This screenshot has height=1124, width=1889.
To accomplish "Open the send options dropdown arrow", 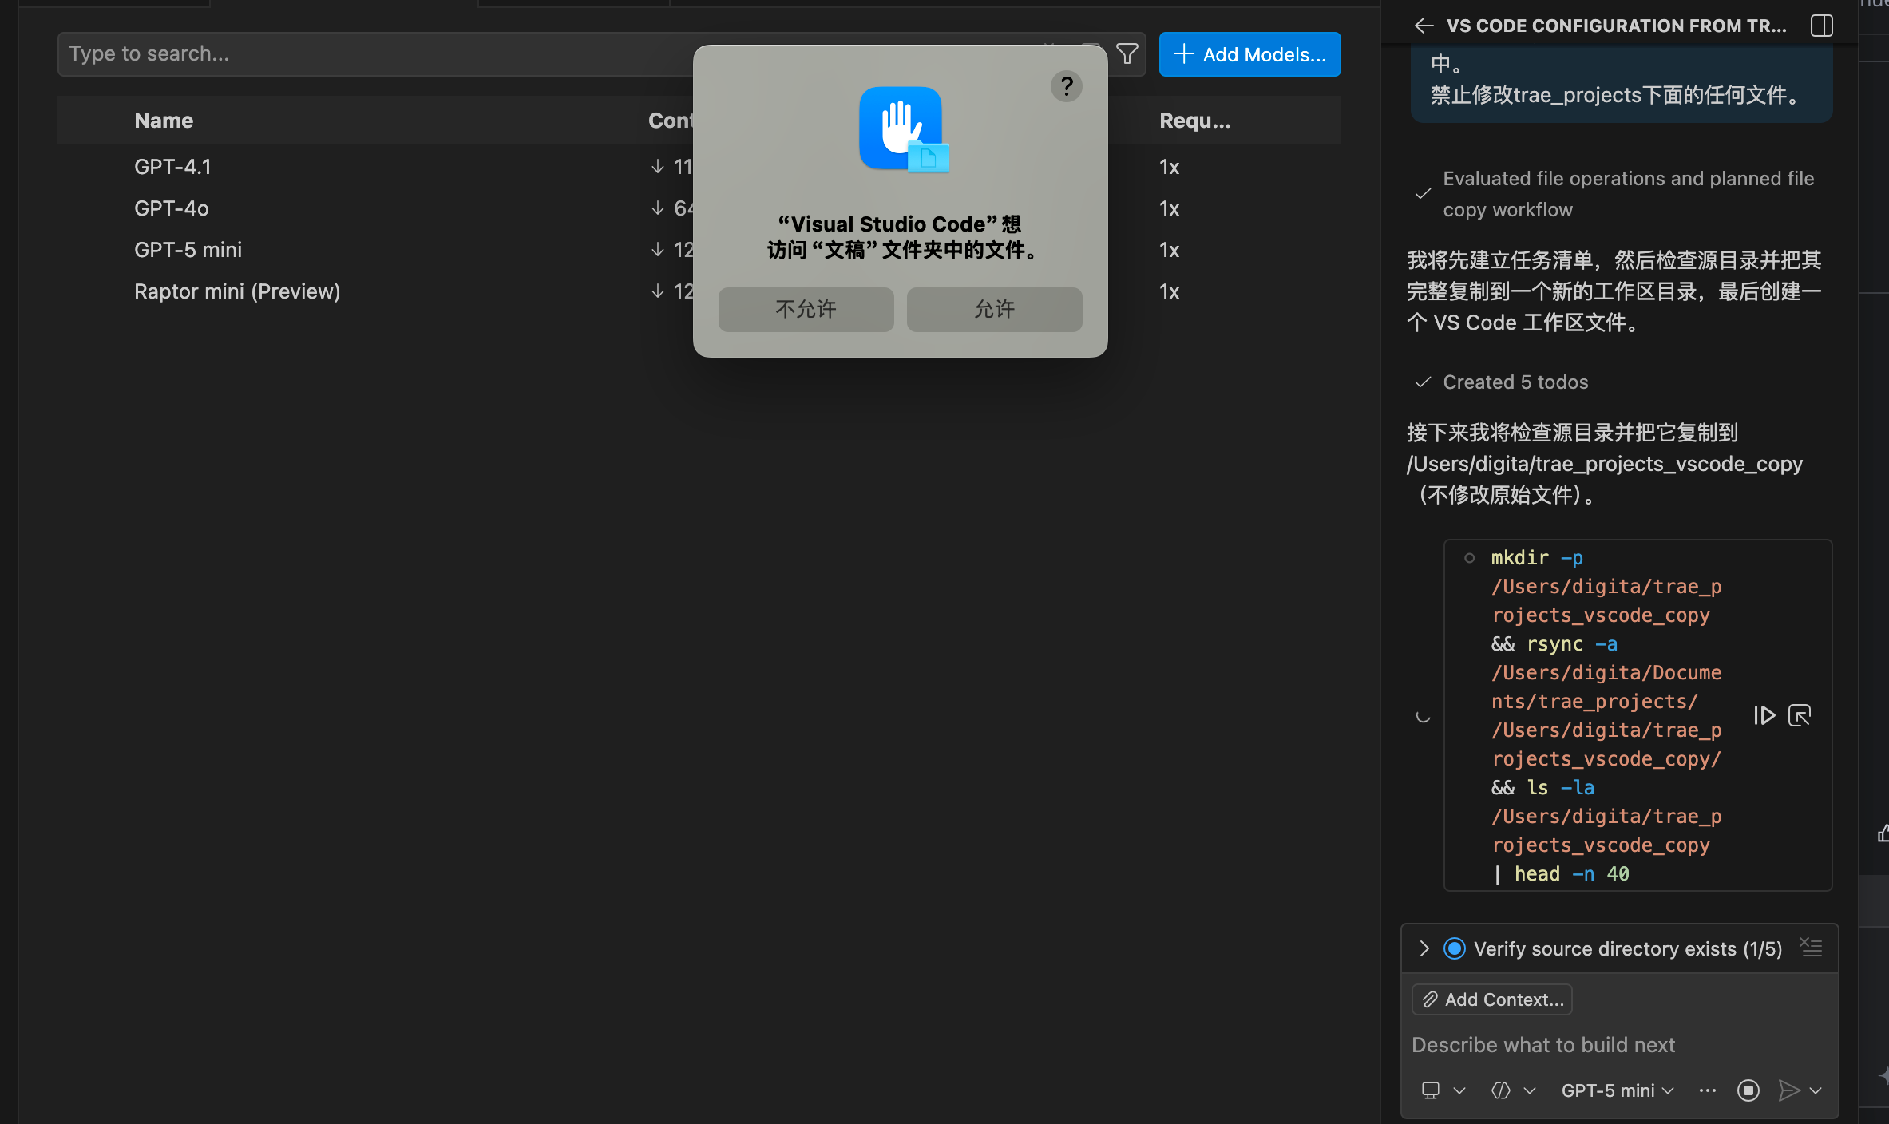I will tap(1816, 1090).
